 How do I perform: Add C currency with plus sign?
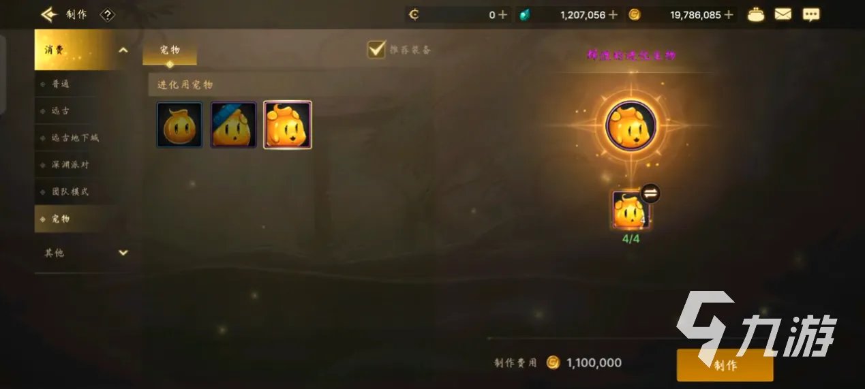click(502, 14)
